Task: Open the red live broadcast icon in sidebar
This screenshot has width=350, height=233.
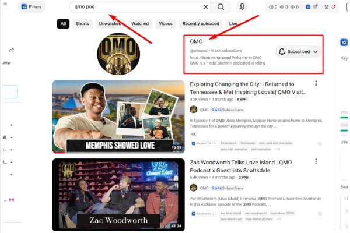Action: pyautogui.click(x=12, y=200)
